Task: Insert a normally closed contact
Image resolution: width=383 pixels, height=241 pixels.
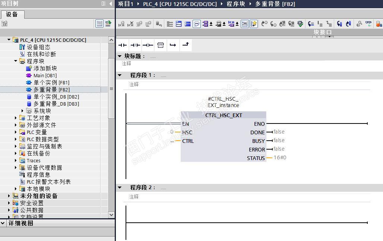Action: (x=135, y=45)
